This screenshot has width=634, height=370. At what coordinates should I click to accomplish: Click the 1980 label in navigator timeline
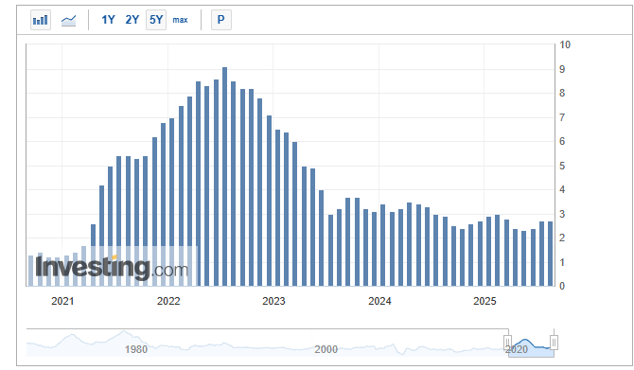(x=136, y=349)
